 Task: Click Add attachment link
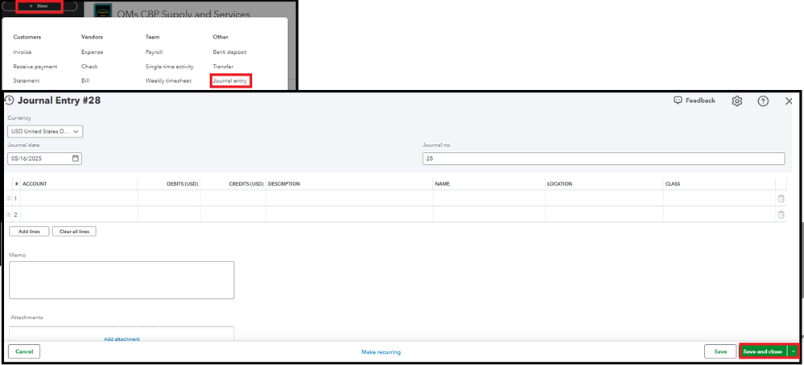(122, 339)
